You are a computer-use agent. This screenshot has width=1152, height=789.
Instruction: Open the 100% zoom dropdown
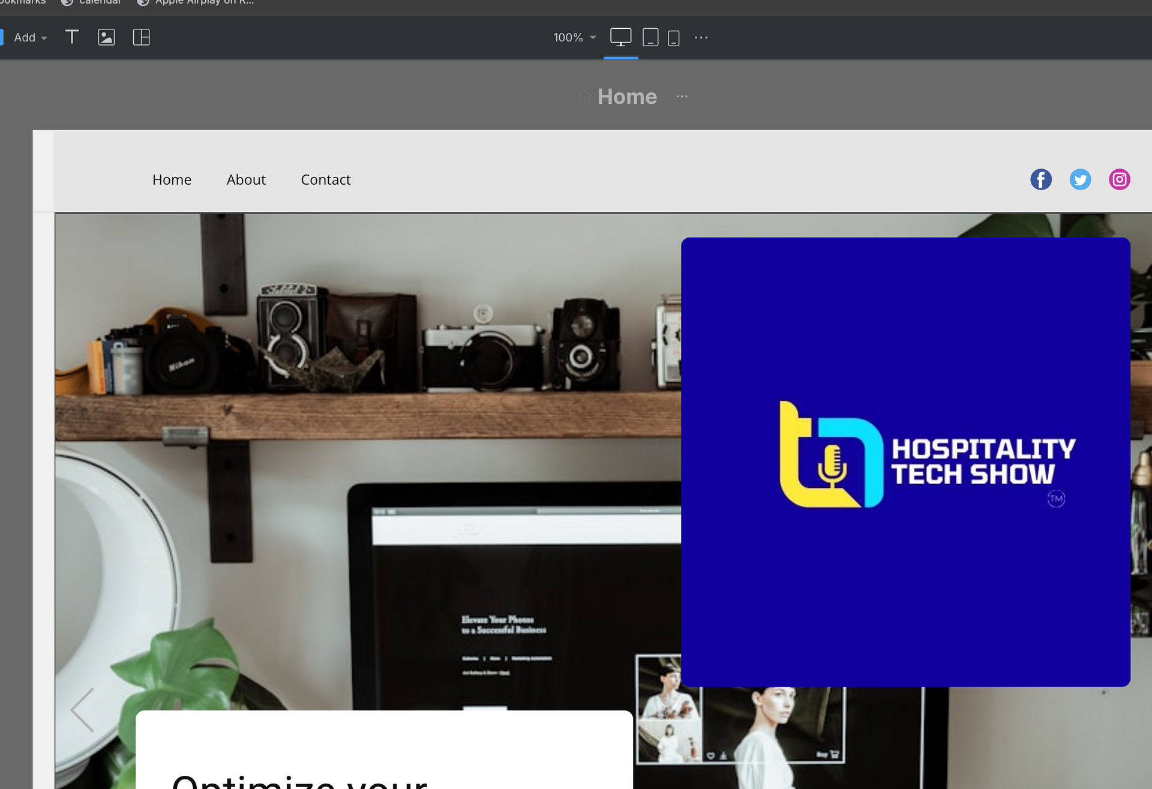pyautogui.click(x=574, y=37)
